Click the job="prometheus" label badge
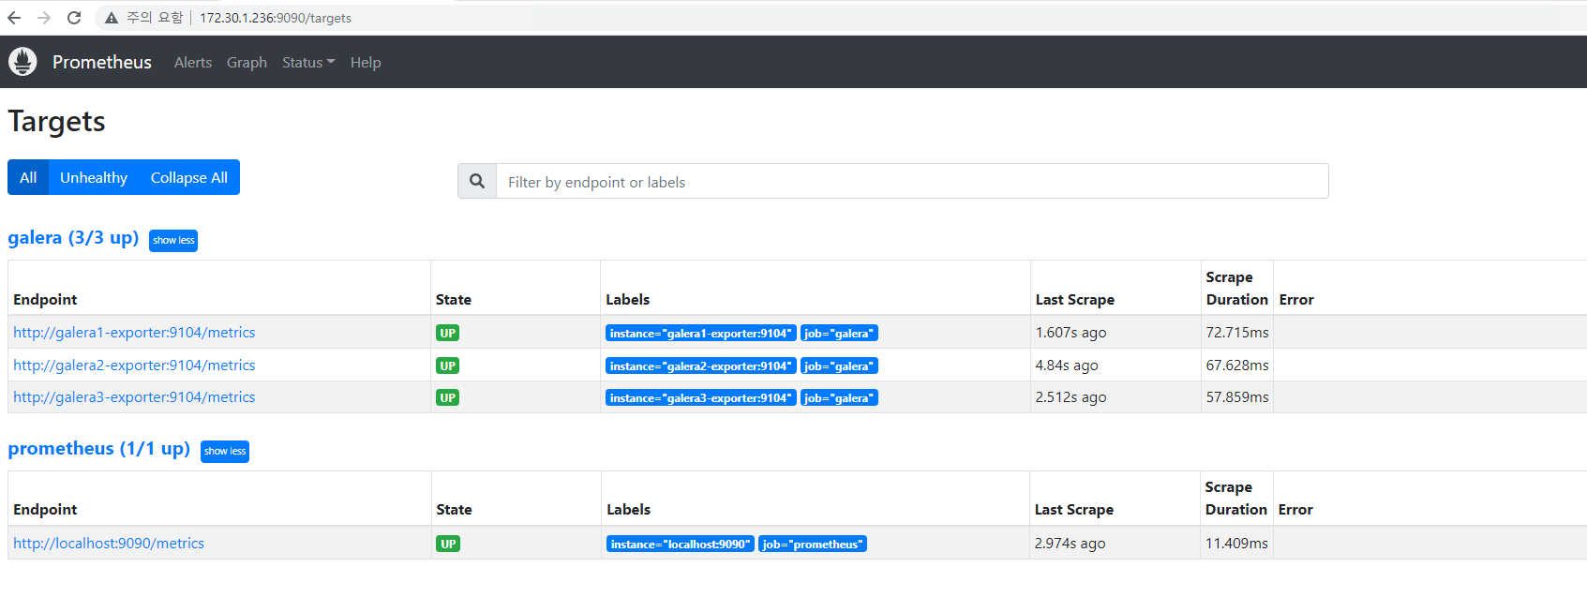Screen dimensions: 1587x597 (813, 545)
